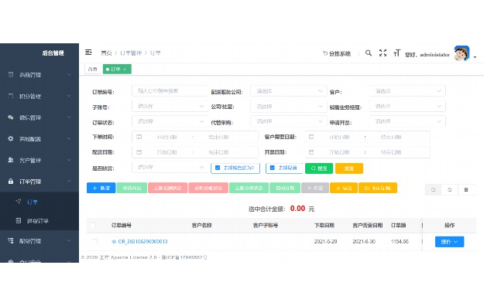Open the 订单状态 select dropdown
Screen dimensions: 484x306
[x=170, y=121]
